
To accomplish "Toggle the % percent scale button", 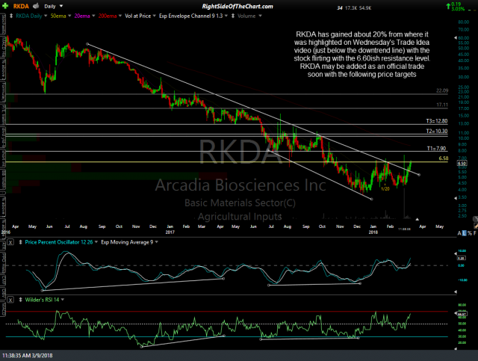I will [x=470, y=233].
